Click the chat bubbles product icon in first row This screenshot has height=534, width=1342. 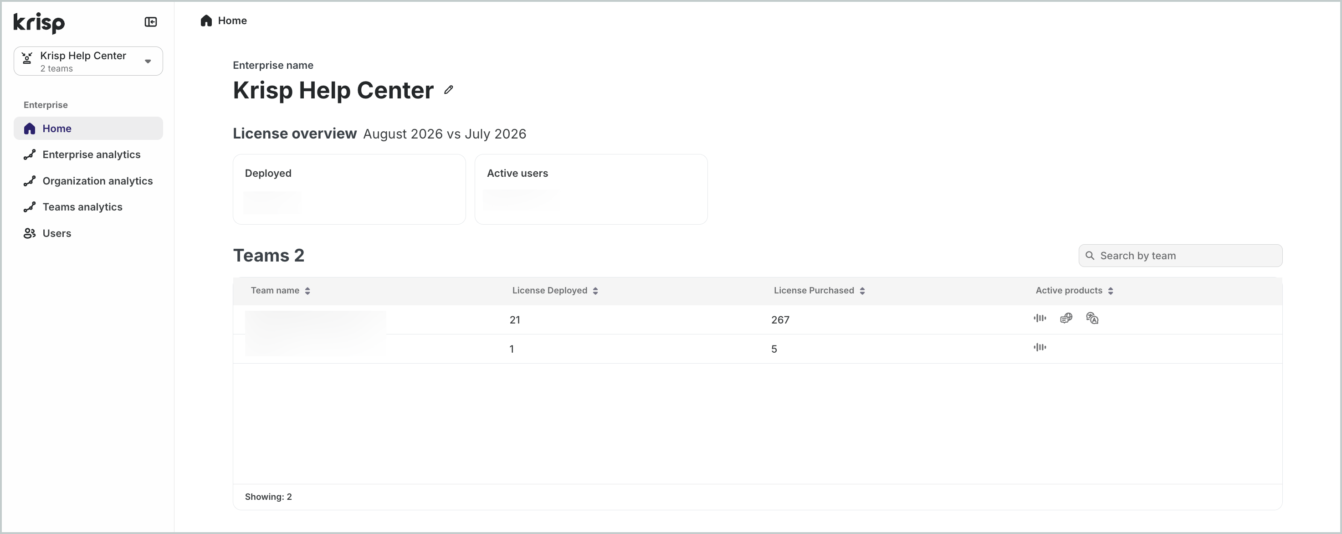[x=1066, y=318]
